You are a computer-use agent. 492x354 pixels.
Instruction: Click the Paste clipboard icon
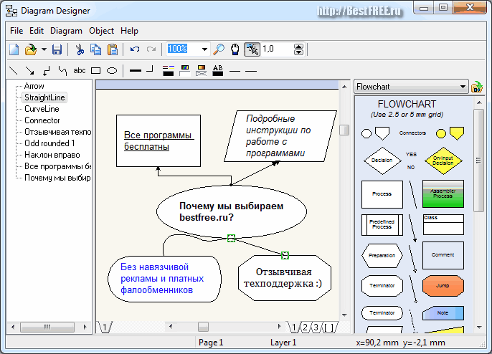pyautogui.click(x=113, y=49)
